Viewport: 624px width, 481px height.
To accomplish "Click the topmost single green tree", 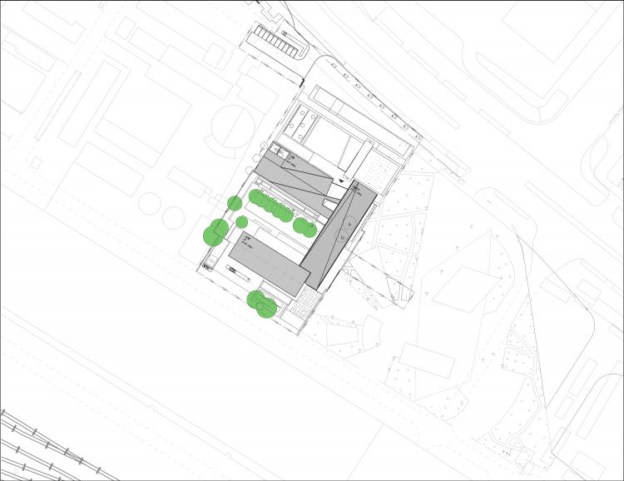I will [235, 202].
